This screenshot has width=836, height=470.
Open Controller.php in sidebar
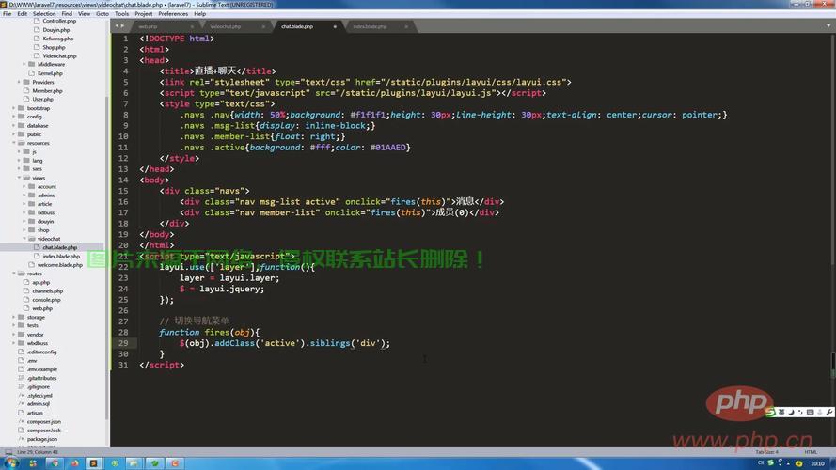[59, 21]
